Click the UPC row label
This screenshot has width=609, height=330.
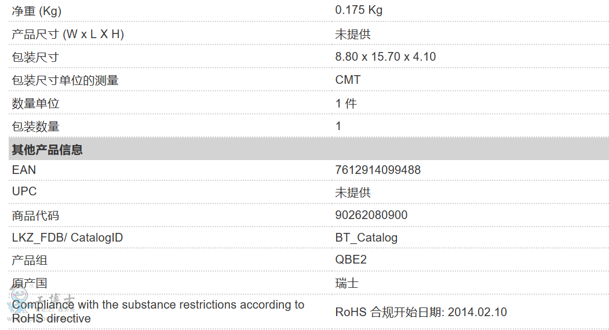click(24, 191)
